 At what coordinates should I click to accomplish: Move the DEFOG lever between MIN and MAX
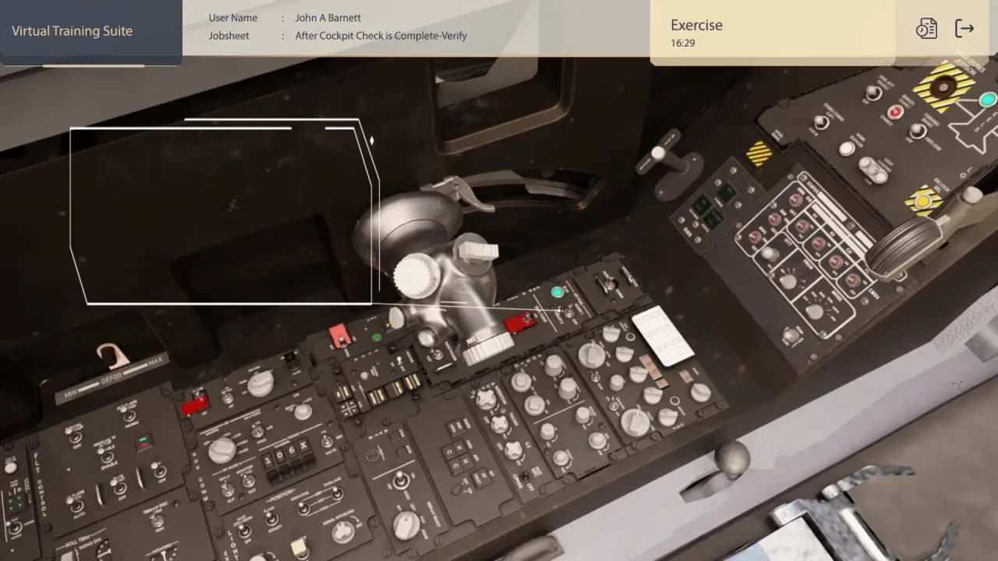pos(114,355)
